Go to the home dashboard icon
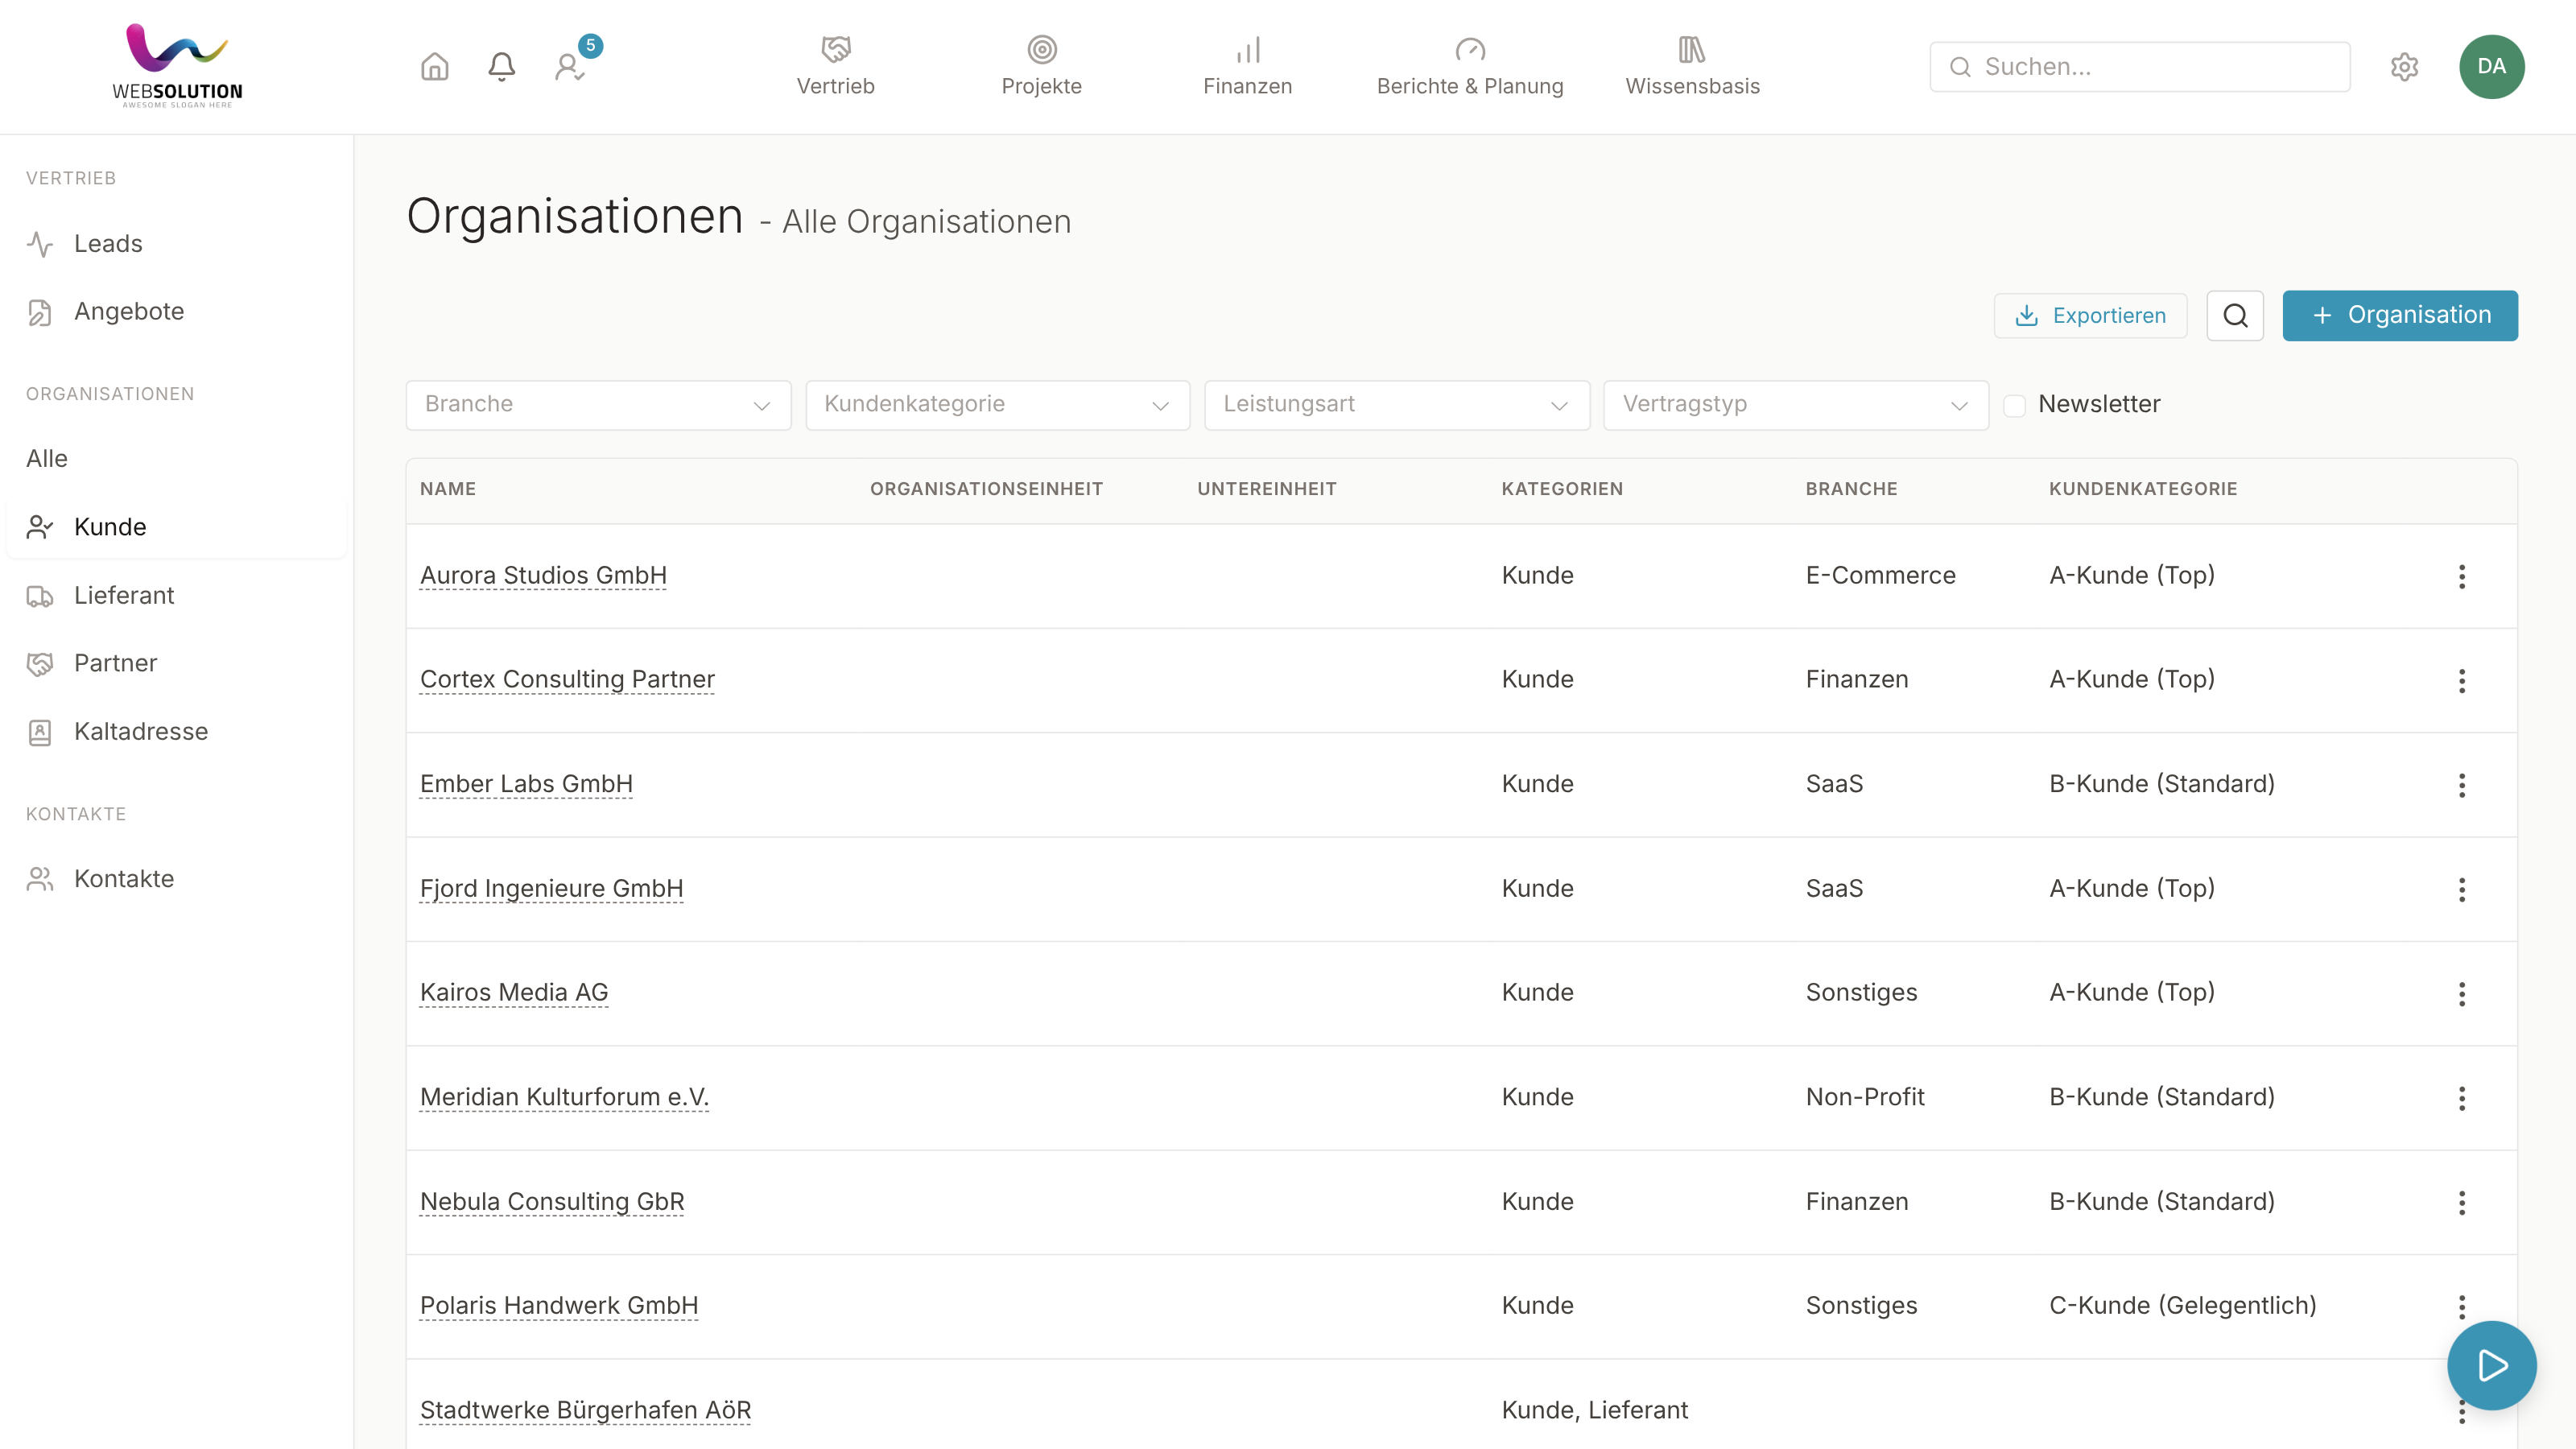The width and height of the screenshot is (2576, 1449). (x=434, y=67)
